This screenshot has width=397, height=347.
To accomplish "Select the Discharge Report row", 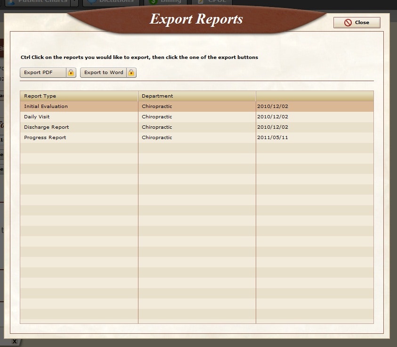I will (197, 127).
